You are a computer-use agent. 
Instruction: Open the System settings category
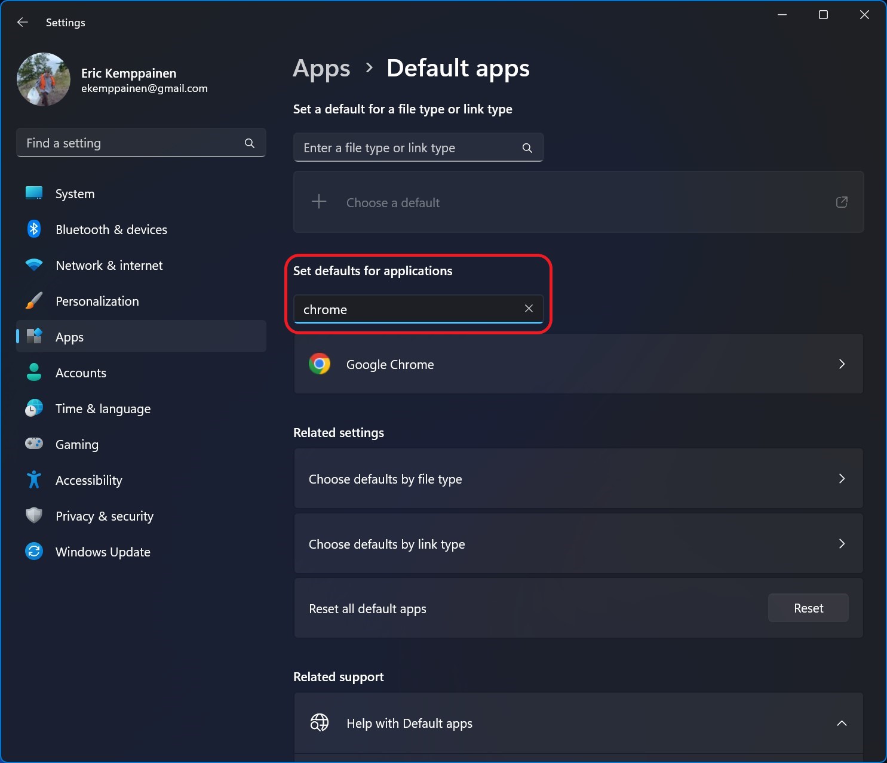tap(141, 194)
